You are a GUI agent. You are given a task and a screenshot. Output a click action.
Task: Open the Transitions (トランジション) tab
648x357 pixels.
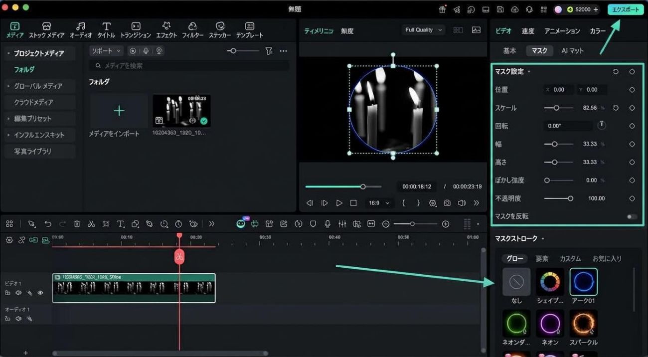pos(136,30)
